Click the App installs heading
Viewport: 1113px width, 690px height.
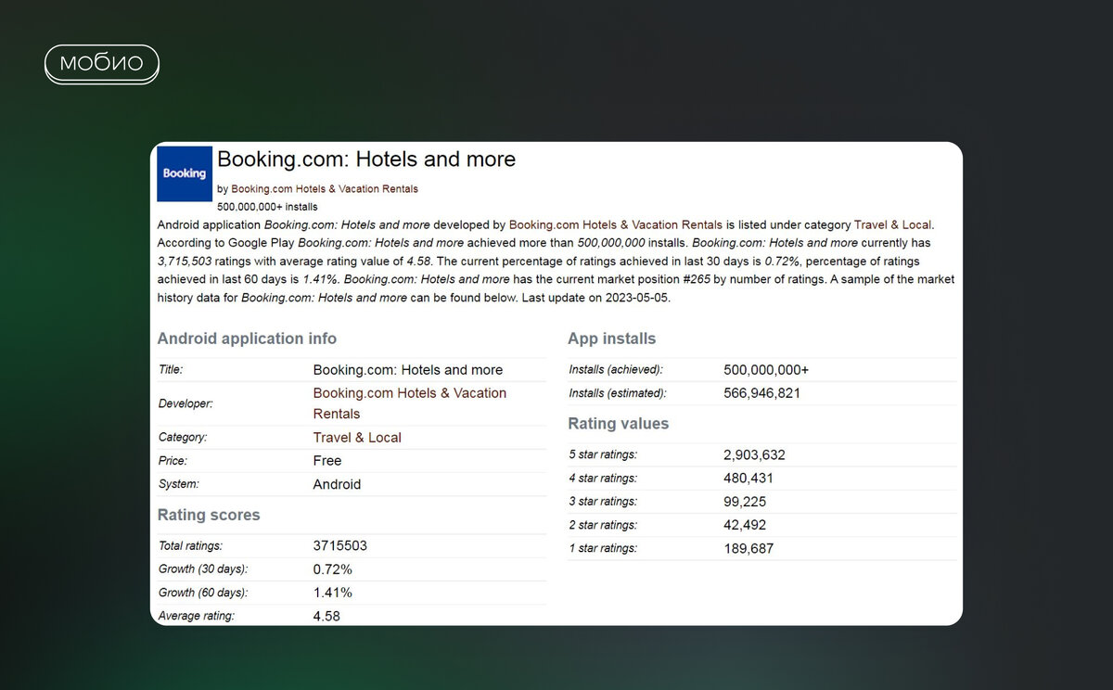pos(611,339)
